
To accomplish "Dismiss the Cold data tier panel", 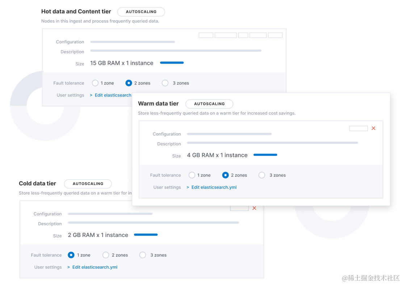I will pos(254,208).
